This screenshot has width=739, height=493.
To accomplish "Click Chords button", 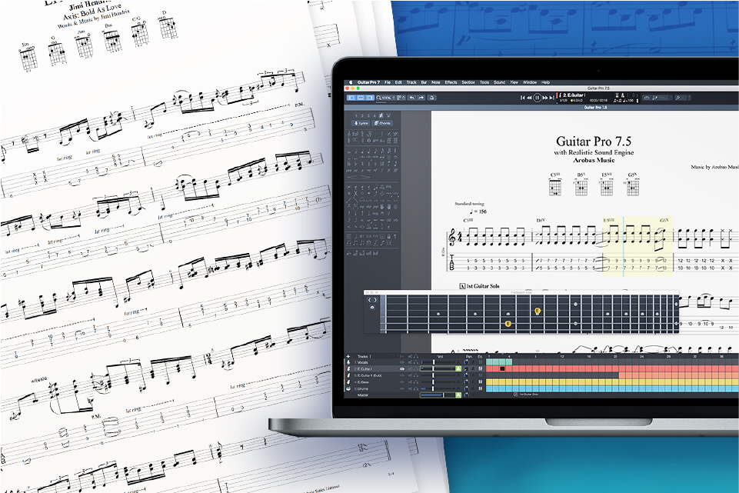I will click(x=382, y=123).
